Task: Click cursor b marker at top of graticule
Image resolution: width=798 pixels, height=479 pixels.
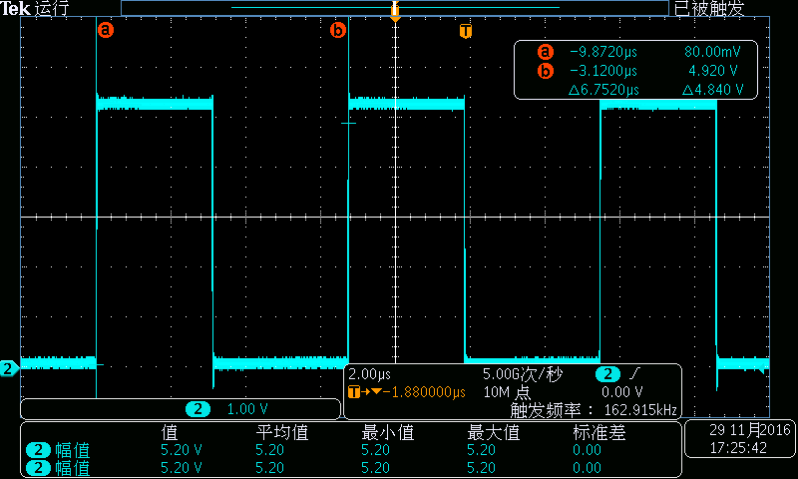Action: pos(338,30)
